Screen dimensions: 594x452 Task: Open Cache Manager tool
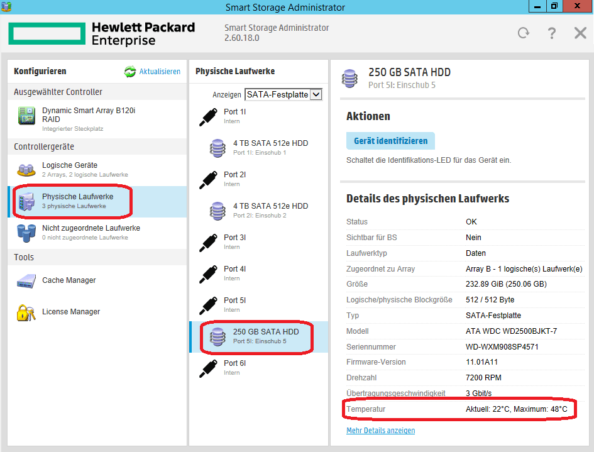(97, 281)
